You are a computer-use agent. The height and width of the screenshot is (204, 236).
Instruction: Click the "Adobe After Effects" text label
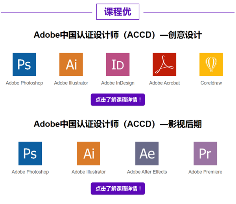(x=147, y=172)
